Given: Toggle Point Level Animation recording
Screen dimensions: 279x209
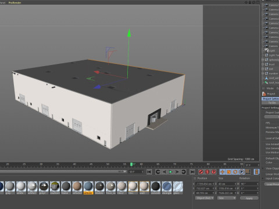Looking at the screenshot, I should pos(248,172).
